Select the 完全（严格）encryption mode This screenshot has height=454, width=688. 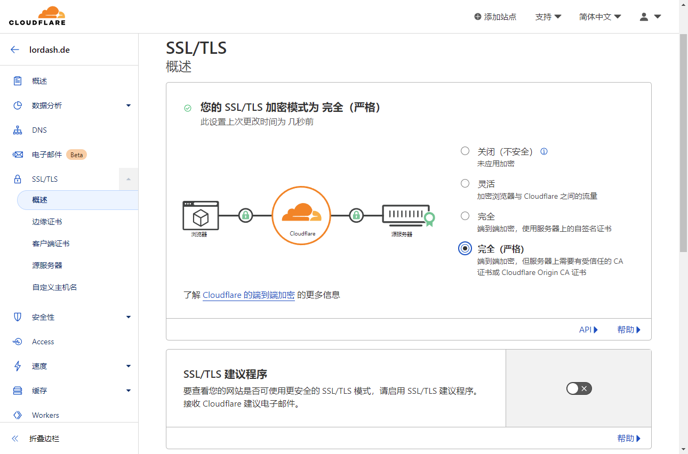(465, 248)
